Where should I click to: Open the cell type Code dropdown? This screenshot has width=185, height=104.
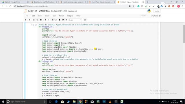[x=75, y=20]
